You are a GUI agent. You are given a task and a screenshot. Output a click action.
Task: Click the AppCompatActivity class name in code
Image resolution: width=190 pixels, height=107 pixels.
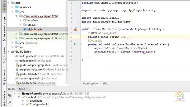point(148,29)
